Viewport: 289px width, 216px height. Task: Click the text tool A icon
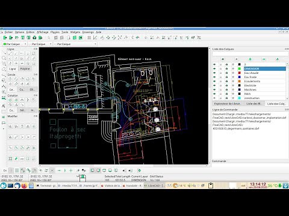point(4,106)
